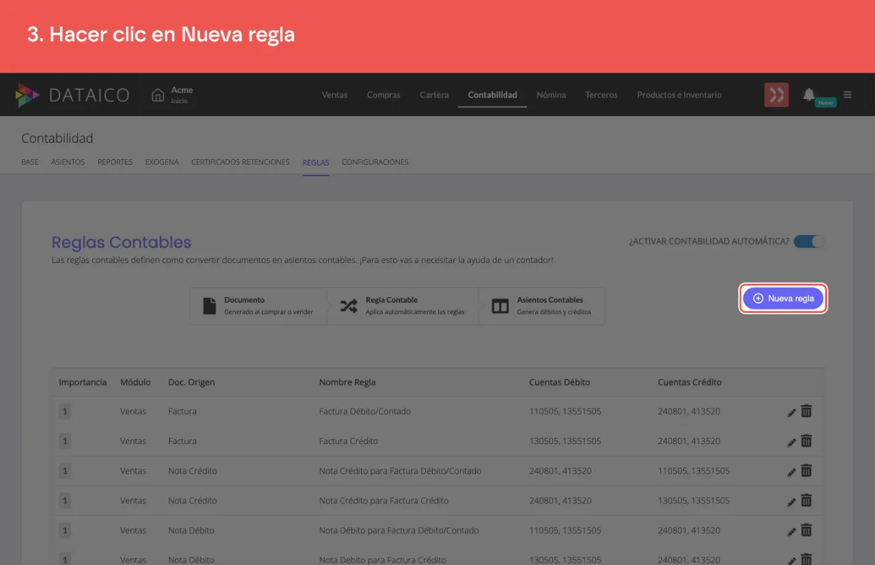875x565 pixels.
Task: Edit Nota Crédito para Factura Crédito rule
Action: tap(792, 502)
